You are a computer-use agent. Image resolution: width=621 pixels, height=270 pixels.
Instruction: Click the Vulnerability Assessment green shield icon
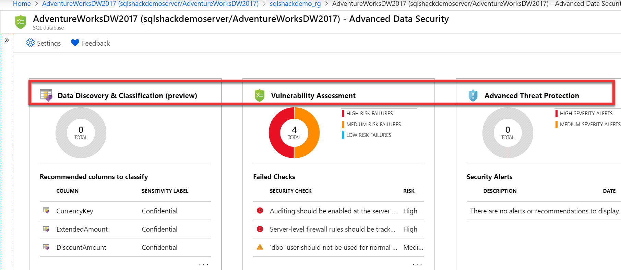(260, 95)
